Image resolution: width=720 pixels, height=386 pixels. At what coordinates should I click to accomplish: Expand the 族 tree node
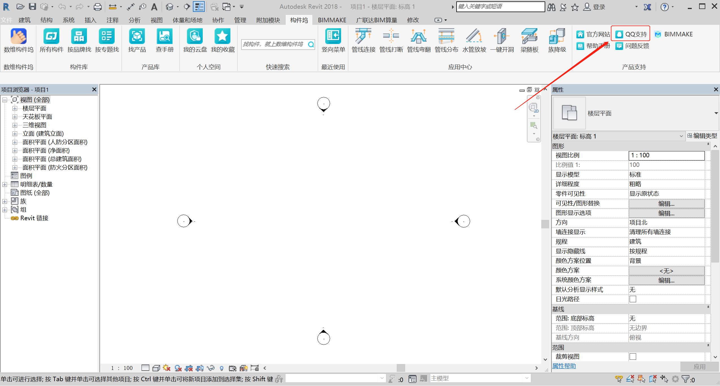click(x=5, y=202)
